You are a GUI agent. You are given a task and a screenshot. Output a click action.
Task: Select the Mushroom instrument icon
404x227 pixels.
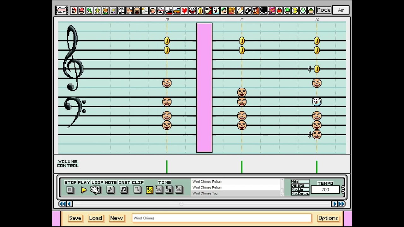coord(81,10)
